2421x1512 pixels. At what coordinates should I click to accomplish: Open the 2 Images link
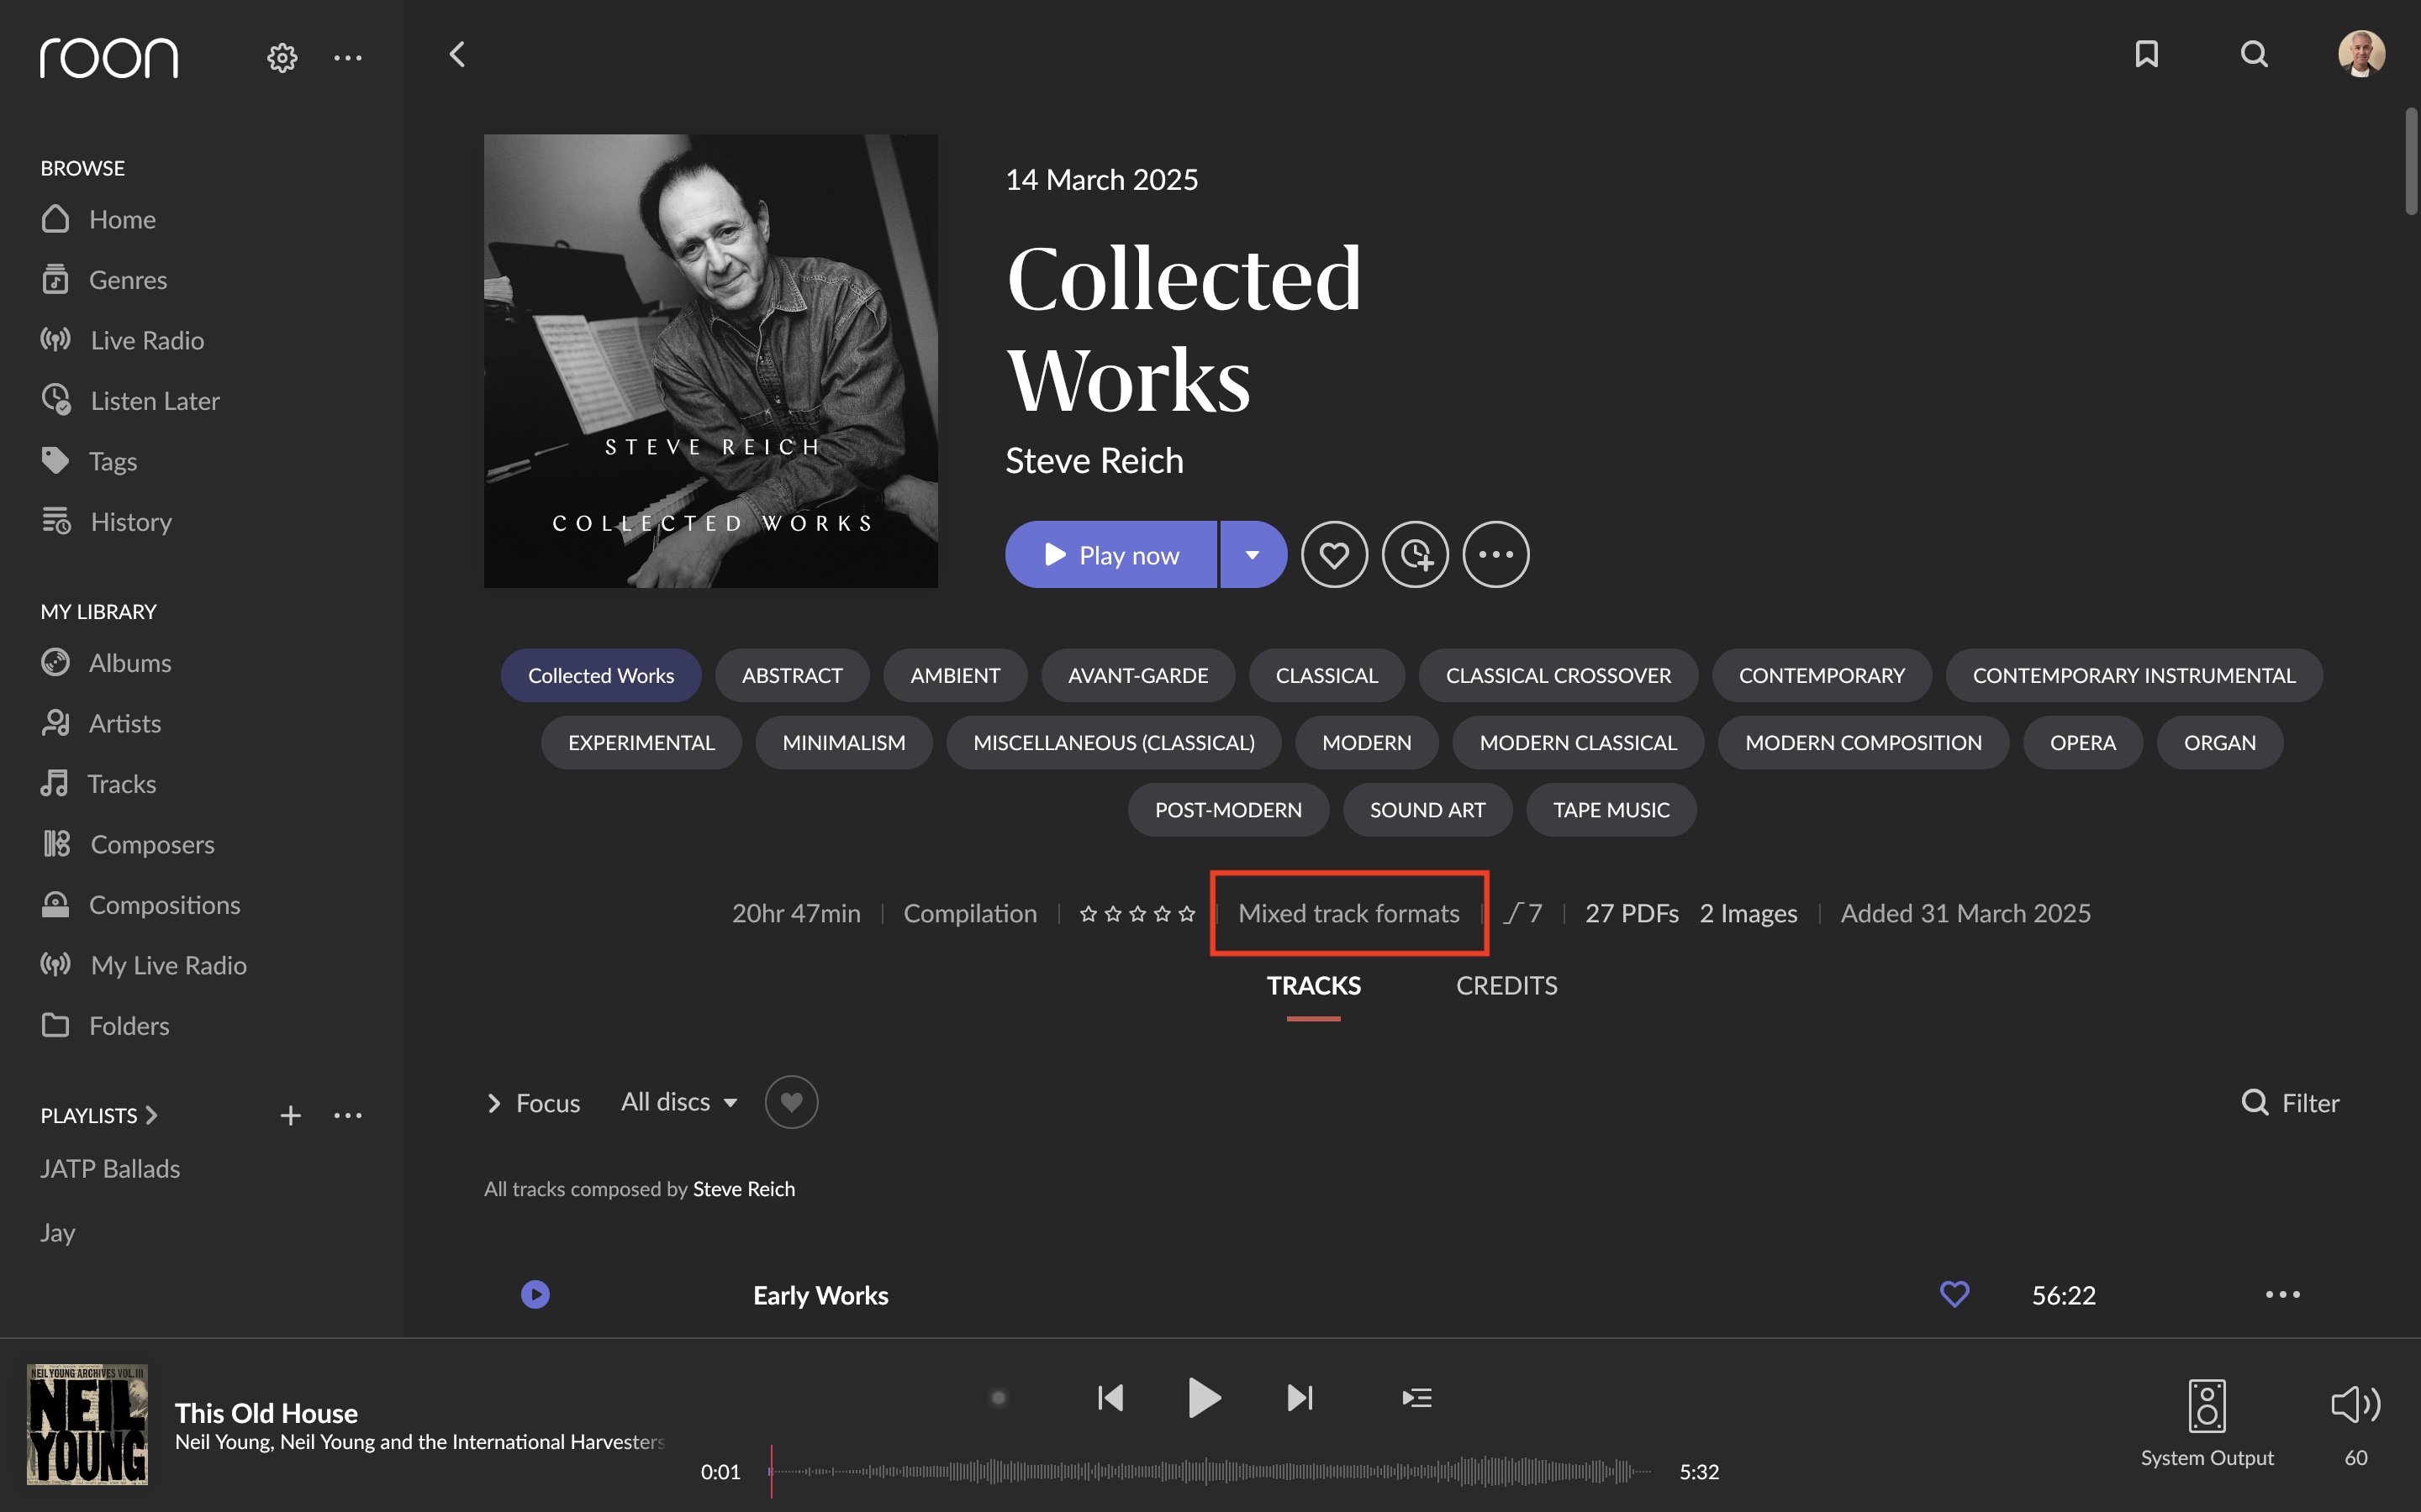1748,913
